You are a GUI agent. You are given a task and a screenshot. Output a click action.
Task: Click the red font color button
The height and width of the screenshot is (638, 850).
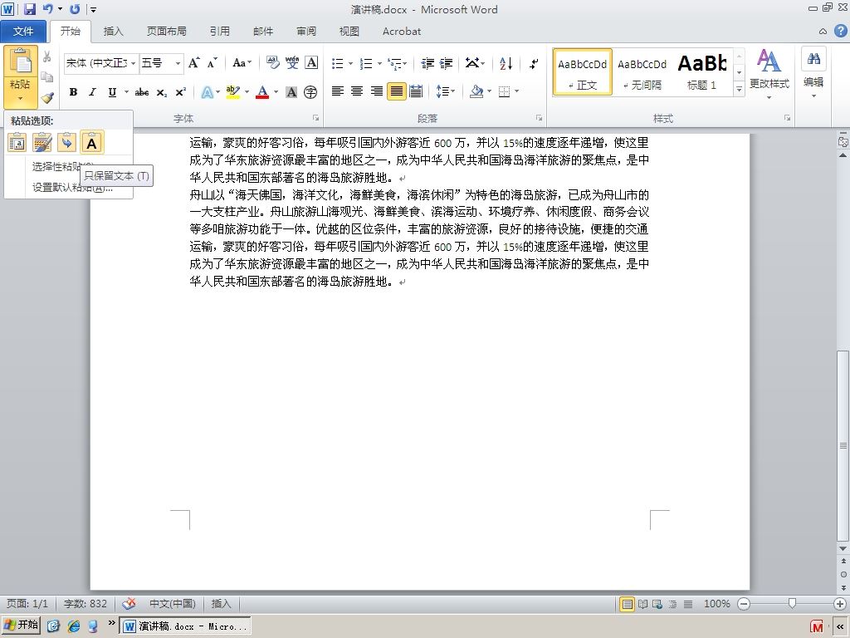tap(262, 92)
